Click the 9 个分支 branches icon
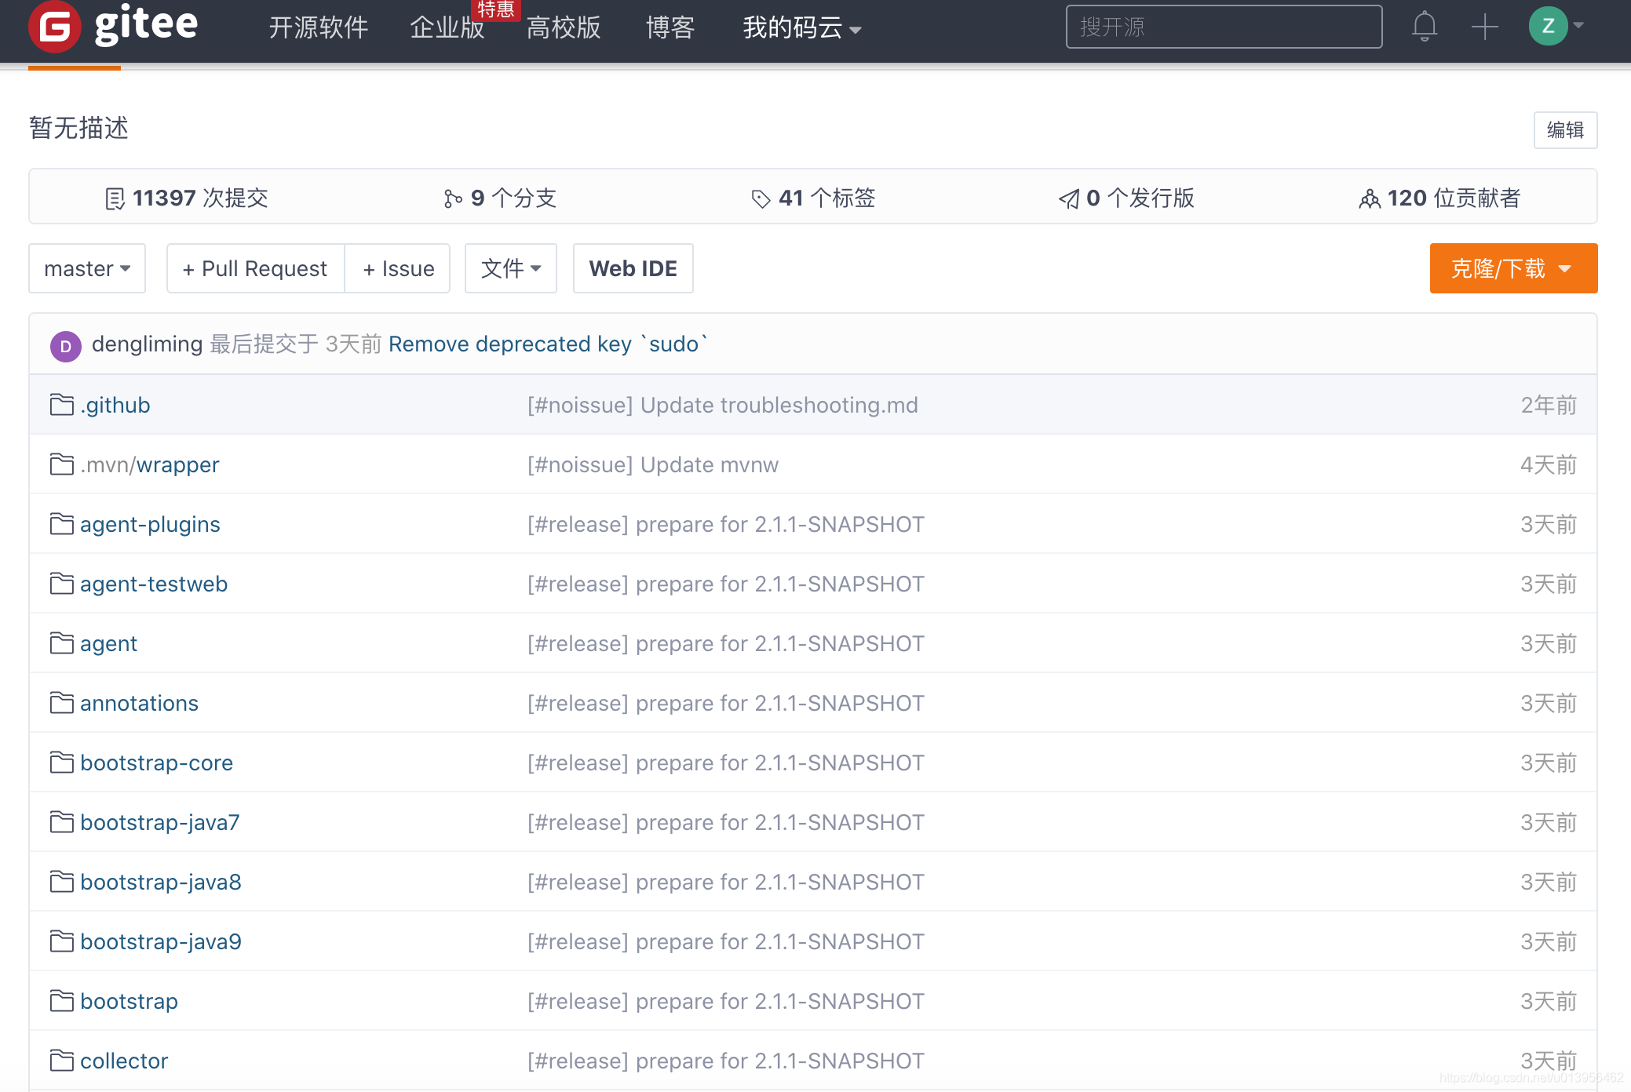Image resolution: width=1631 pixels, height=1092 pixels. [452, 198]
